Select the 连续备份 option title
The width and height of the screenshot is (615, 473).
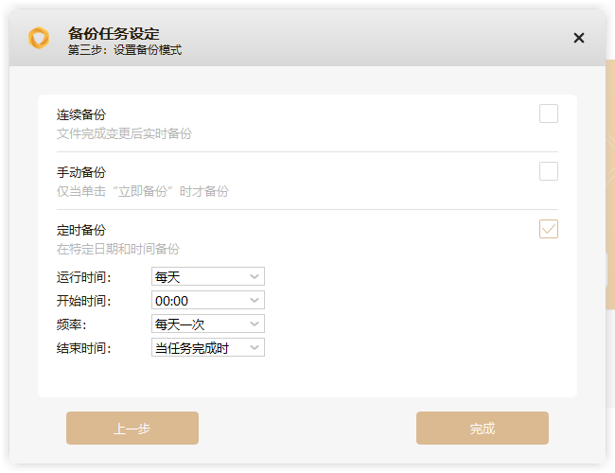[x=81, y=114]
